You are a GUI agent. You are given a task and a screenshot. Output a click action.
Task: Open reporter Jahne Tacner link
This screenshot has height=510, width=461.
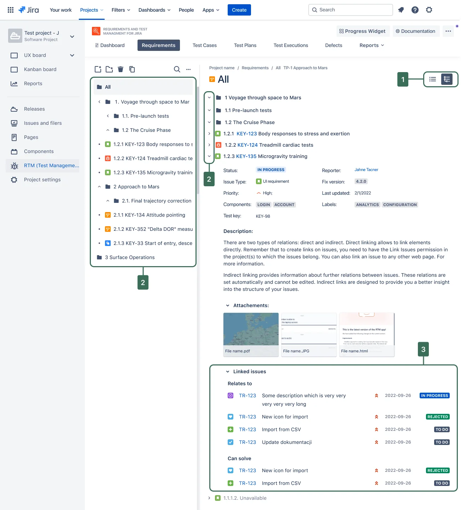(x=366, y=170)
